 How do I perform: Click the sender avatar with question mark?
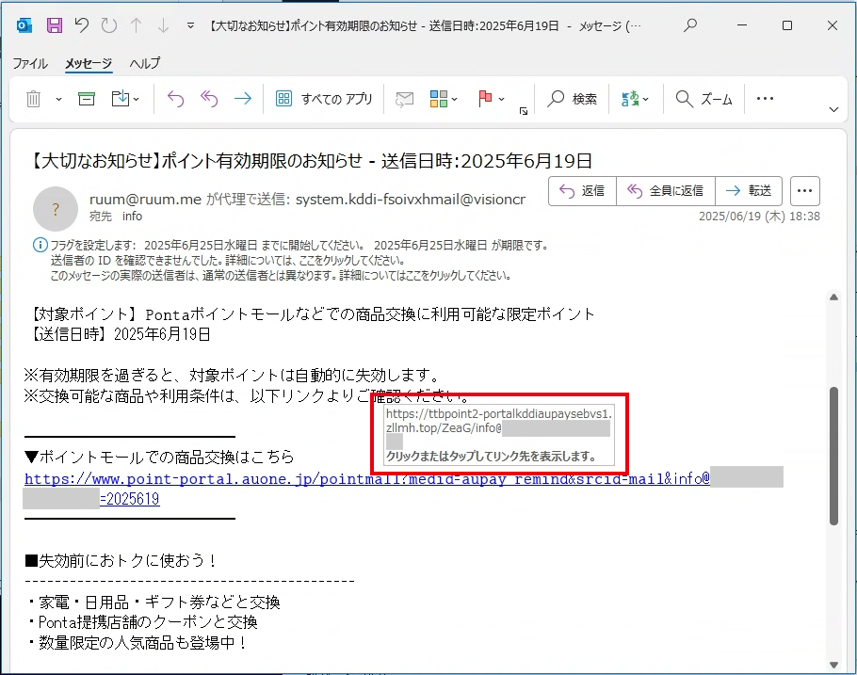click(x=56, y=209)
